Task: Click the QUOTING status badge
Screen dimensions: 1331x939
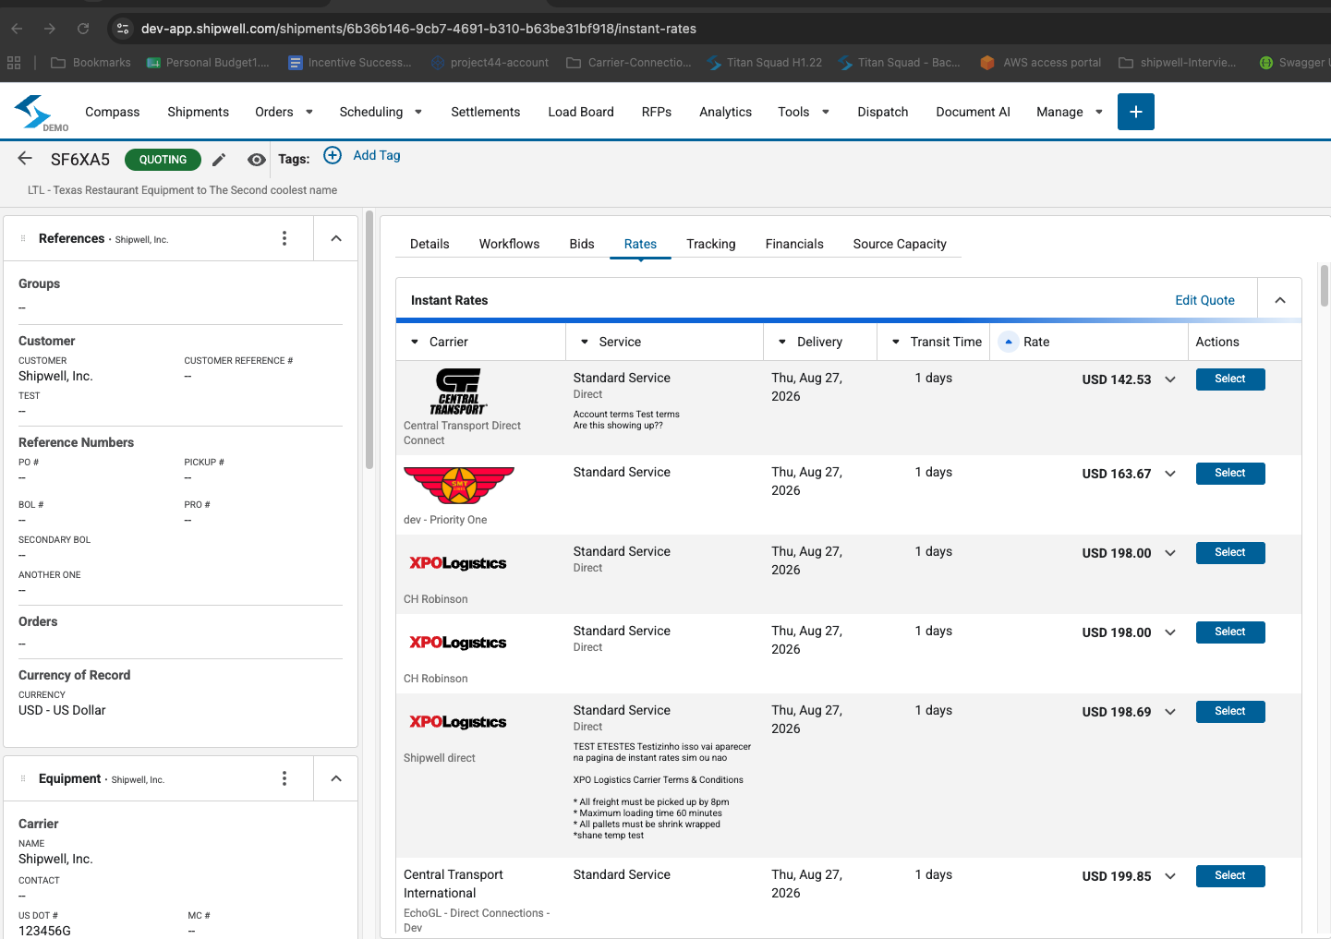Action: click(x=163, y=160)
